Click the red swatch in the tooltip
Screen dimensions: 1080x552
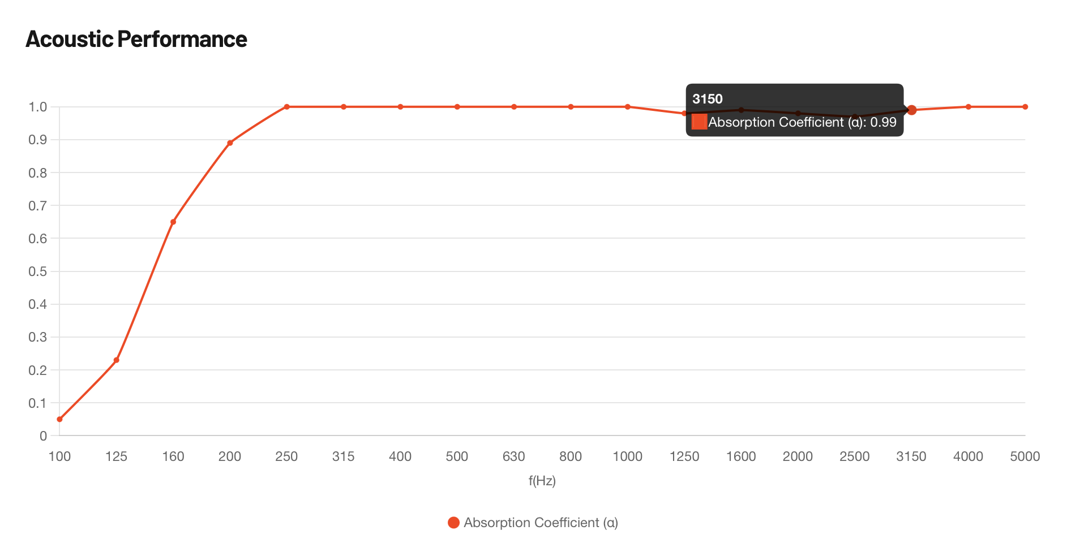click(699, 122)
